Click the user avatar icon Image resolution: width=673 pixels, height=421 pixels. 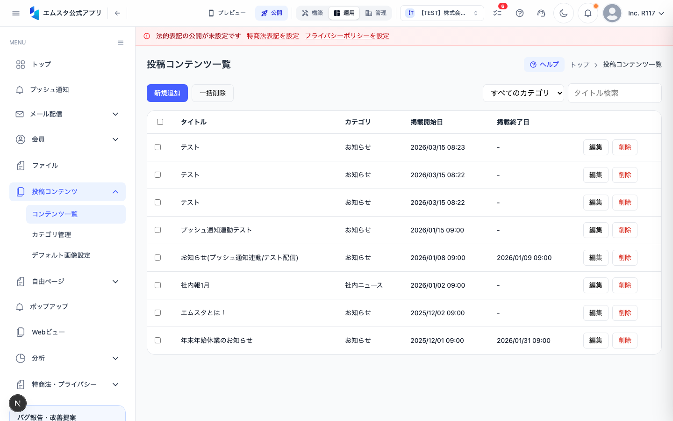(x=612, y=13)
